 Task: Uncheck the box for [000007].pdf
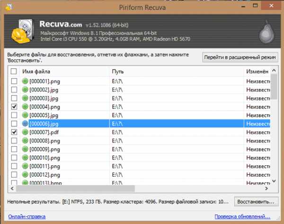[14, 132]
